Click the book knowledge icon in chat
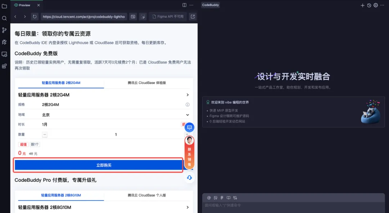389x213 pixels. [x=228, y=198]
